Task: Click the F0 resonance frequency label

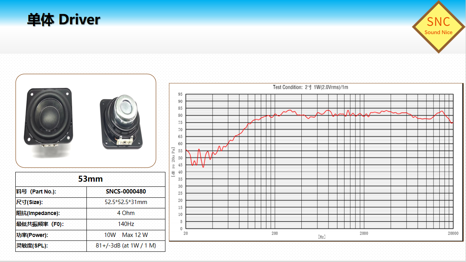Action: [x=40, y=224]
